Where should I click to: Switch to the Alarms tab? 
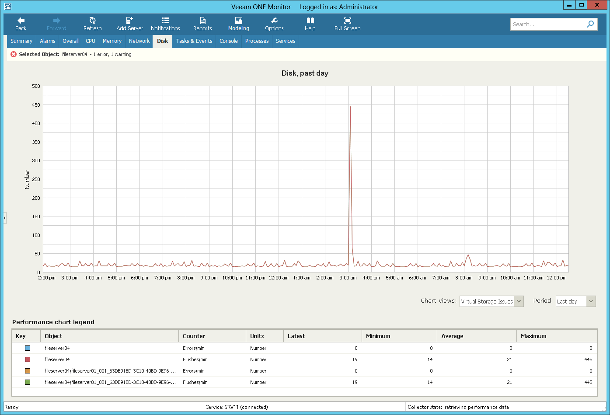tap(48, 41)
